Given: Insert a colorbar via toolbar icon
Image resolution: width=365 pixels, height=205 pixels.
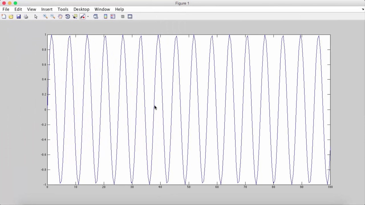Looking at the screenshot, I should [106, 17].
